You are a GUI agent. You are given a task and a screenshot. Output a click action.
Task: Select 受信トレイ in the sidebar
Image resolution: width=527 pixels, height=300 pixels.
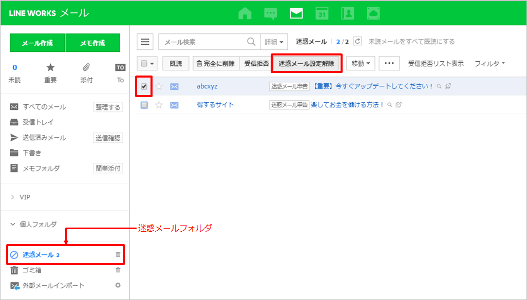point(38,122)
